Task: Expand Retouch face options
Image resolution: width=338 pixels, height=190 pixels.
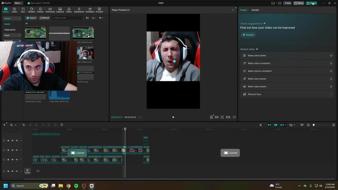Action: [x=331, y=94]
